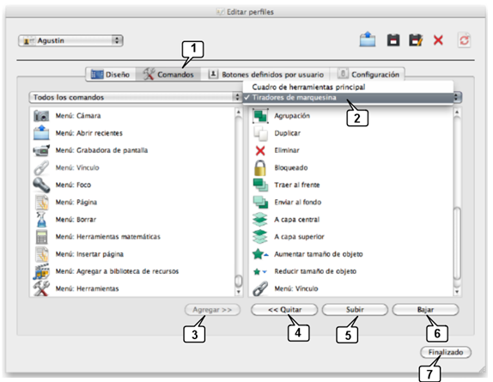
Task: Click the save profile as icon
Action: 416,40
